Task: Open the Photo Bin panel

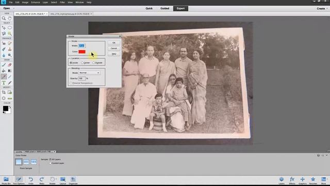Action: (x=6, y=180)
